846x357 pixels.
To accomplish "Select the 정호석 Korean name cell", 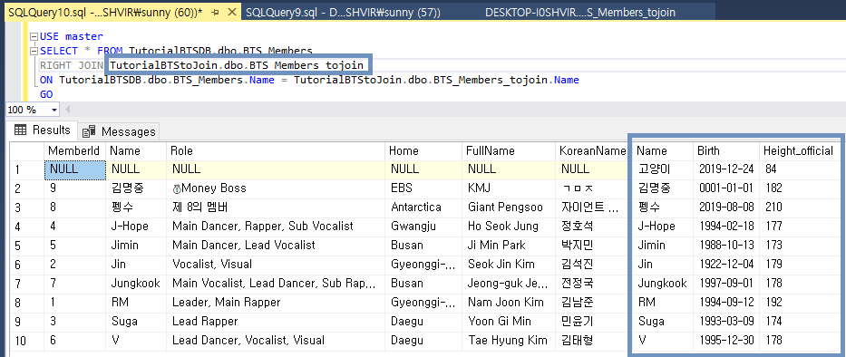I will pyautogui.click(x=592, y=226).
